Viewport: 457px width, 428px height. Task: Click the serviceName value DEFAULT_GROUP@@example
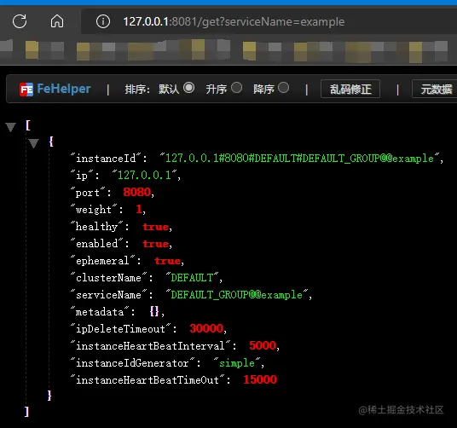coord(237,294)
